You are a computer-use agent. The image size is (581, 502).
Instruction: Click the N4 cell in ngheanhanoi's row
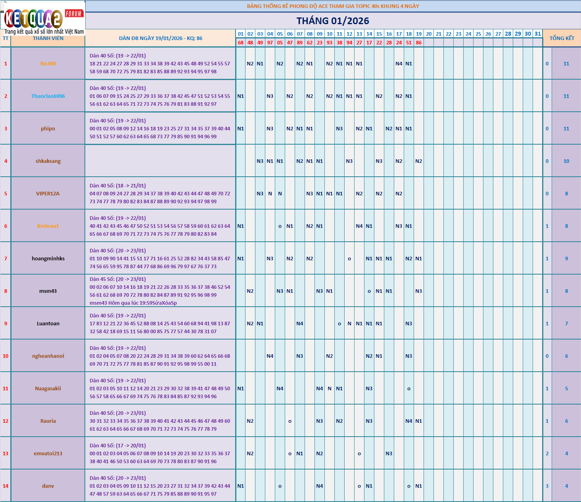pos(270,356)
